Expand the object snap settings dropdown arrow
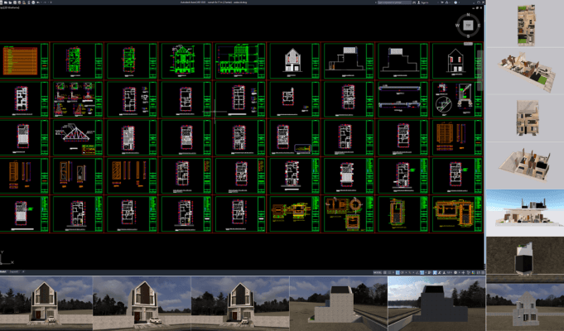The width and height of the screenshot is (564, 331). (x=426, y=272)
